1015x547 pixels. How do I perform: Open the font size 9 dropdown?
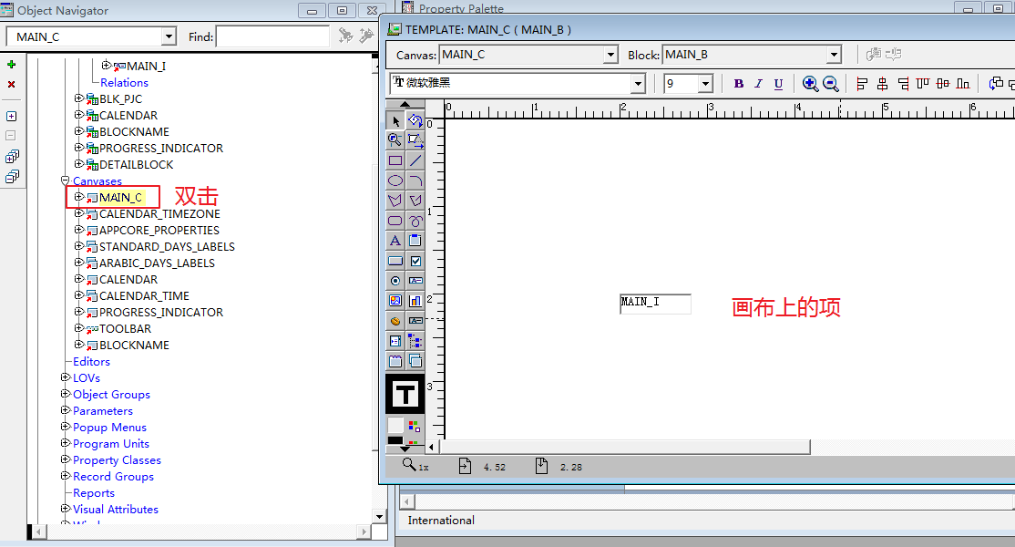(705, 84)
